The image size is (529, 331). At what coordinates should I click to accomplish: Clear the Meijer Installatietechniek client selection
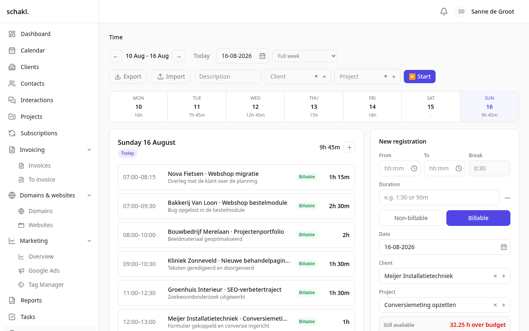(x=495, y=276)
